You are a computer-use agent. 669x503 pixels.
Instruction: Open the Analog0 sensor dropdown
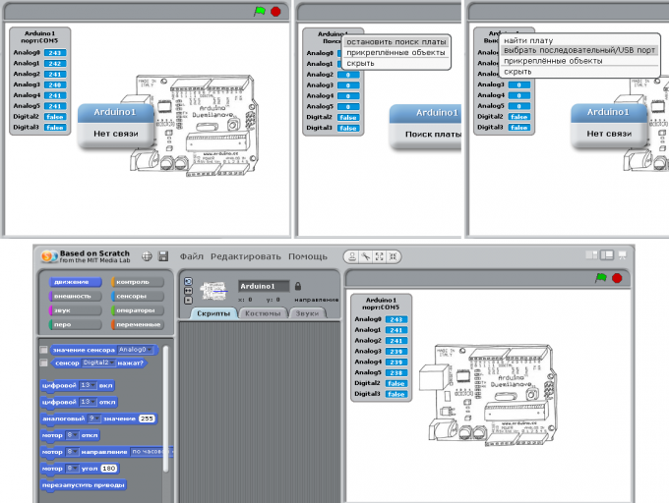(135, 349)
